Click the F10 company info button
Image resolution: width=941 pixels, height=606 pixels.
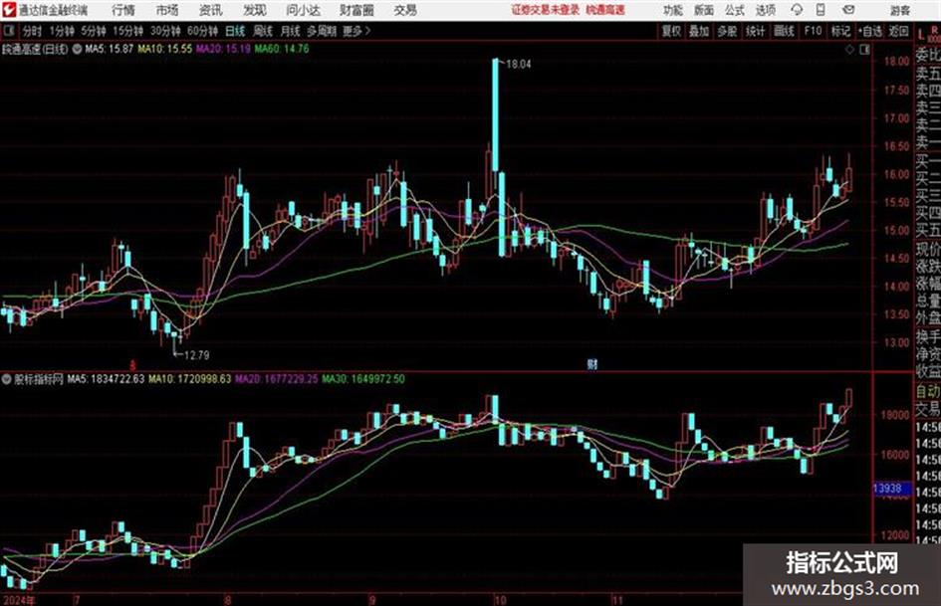click(x=813, y=31)
